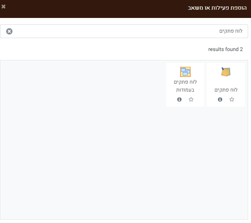Show info for לוח פתקים activity
Image resolution: width=251 pixels, height=223 pixels.
[x=220, y=99]
